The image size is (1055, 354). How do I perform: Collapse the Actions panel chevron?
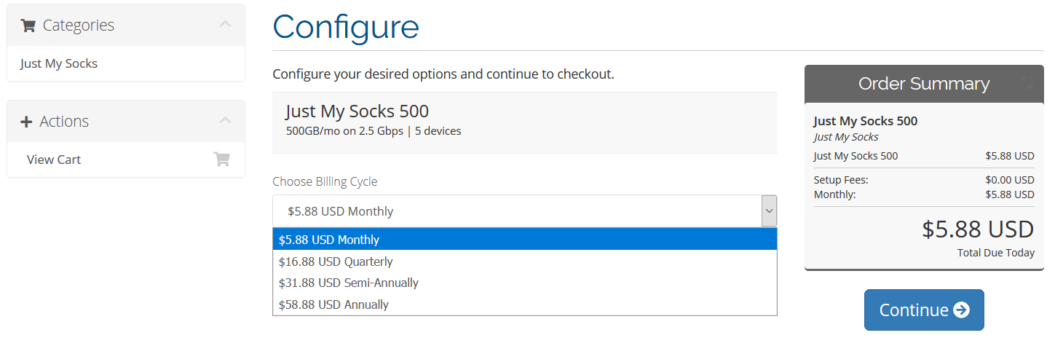[225, 120]
